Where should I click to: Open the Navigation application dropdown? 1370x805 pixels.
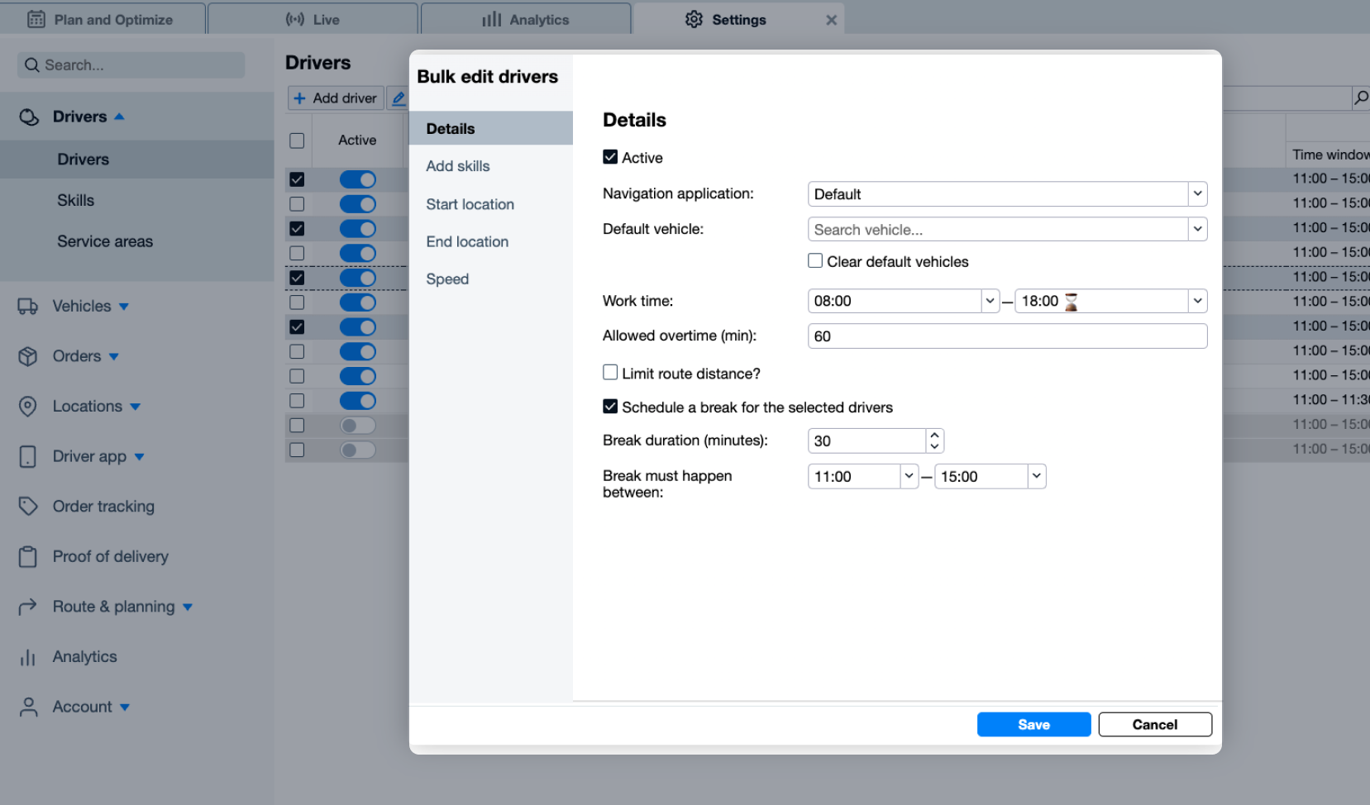(1196, 194)
